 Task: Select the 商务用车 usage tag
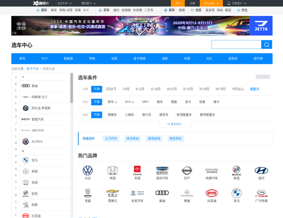[175, 139]
